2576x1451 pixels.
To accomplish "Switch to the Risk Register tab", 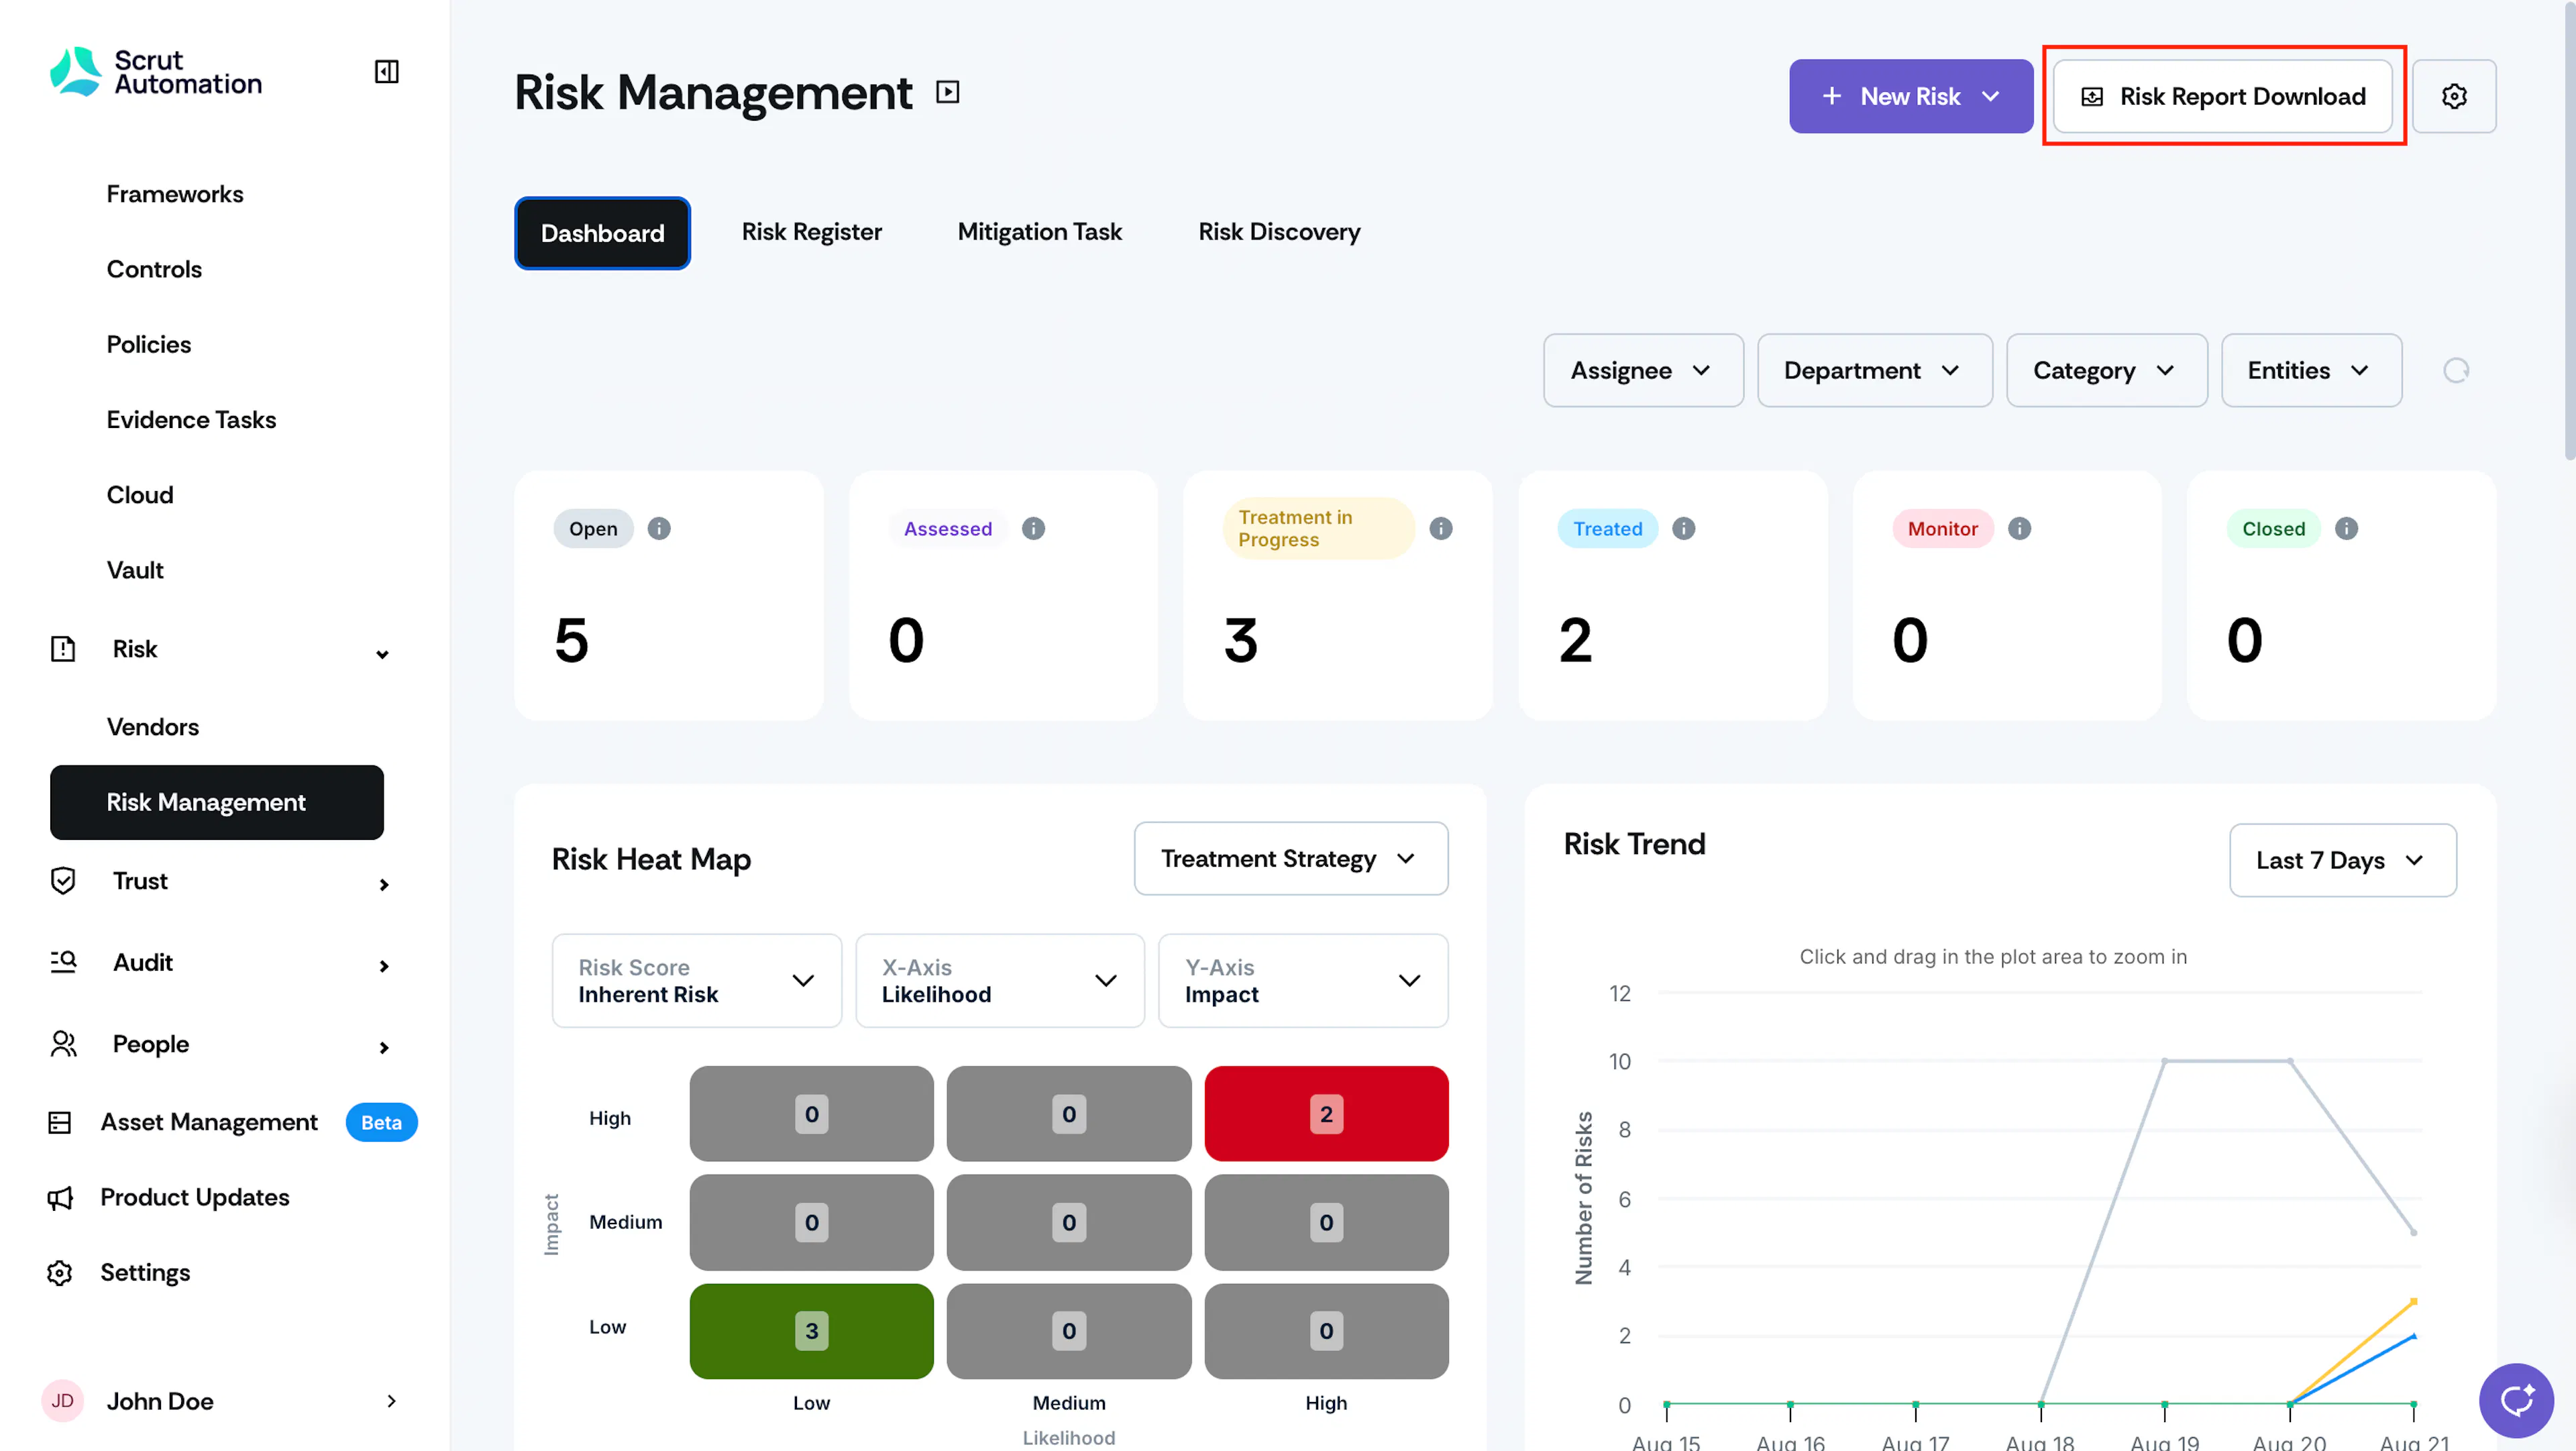I will click(x=811, y=232).
